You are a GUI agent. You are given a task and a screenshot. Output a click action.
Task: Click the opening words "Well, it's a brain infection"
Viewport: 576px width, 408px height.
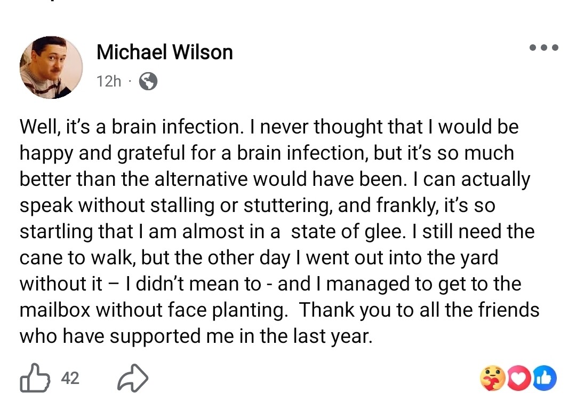coord(129,127)
